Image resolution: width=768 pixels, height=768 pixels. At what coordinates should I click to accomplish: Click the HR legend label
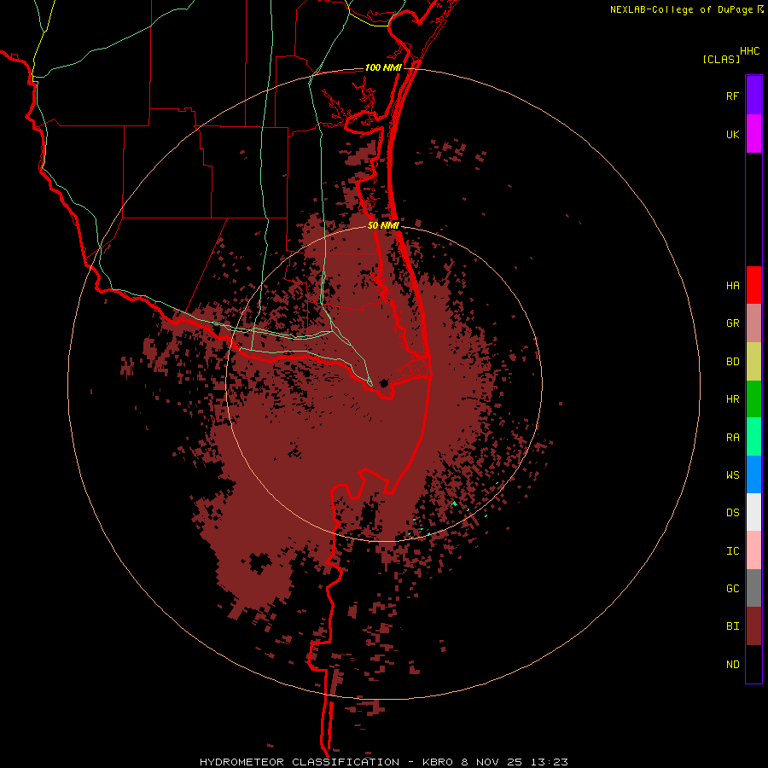pyautogui.click(x=732, y=399)
